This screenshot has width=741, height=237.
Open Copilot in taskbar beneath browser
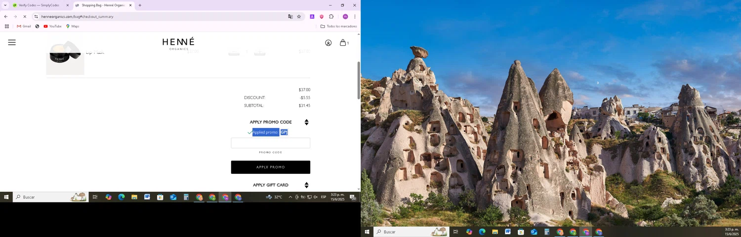[x=108, y=197]
